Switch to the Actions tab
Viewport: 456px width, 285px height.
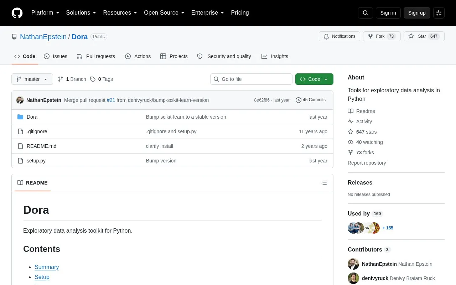point(138,56)
